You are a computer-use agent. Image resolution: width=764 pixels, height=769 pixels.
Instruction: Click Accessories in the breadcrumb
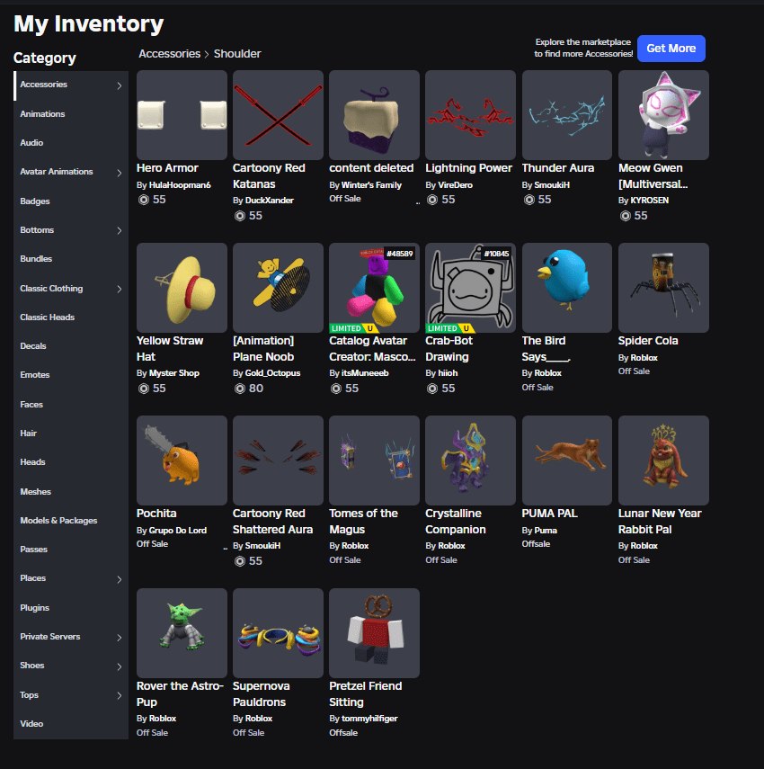pyautogui.click(x=170, y=53)
